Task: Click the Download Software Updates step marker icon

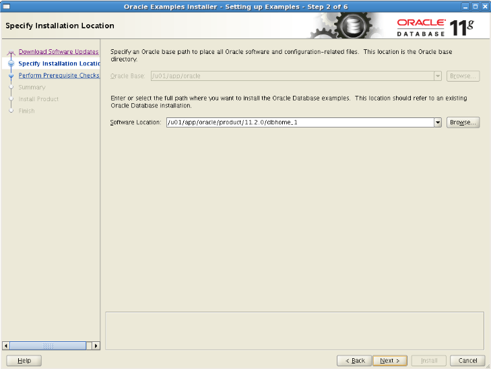Action: click(11, 53)
